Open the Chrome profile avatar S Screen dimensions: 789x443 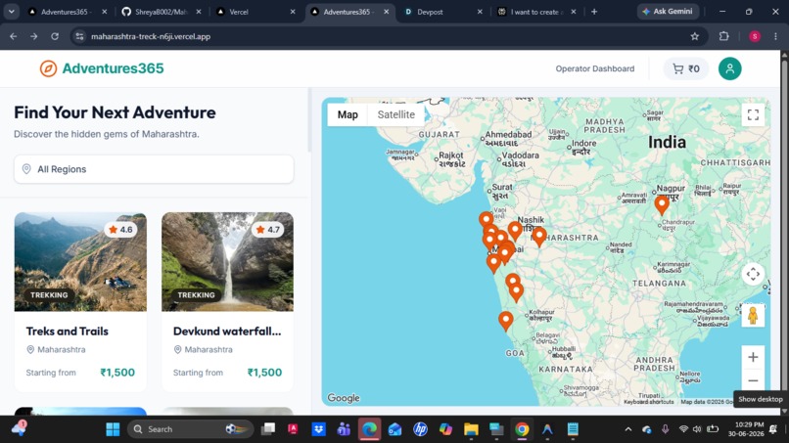tap(755, 36)
